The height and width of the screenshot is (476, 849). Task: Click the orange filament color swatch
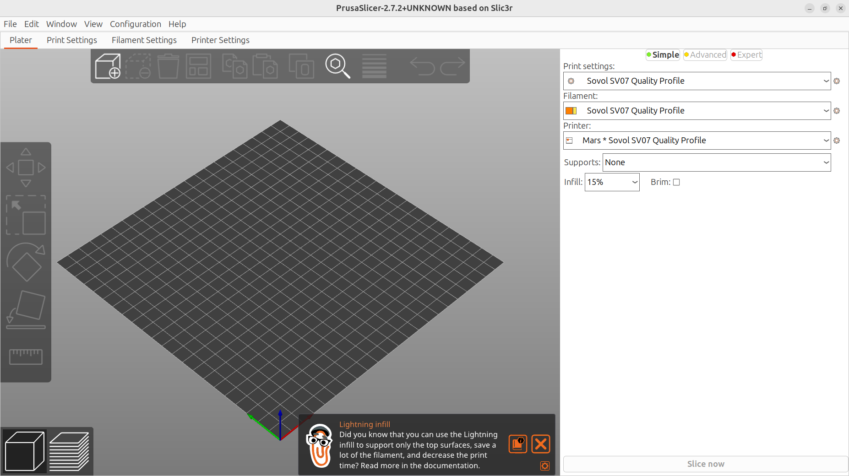tap(571, 111)
